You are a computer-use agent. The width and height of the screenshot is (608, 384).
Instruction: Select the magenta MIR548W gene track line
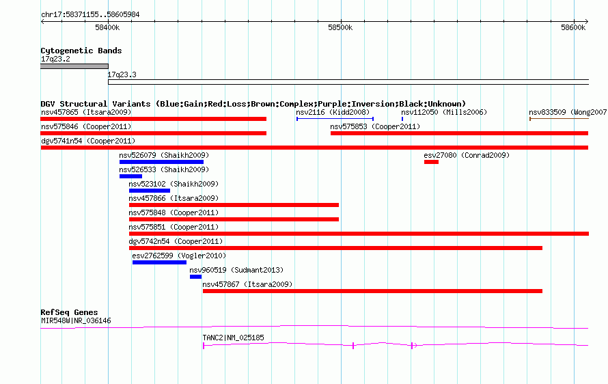click(314, 327)
